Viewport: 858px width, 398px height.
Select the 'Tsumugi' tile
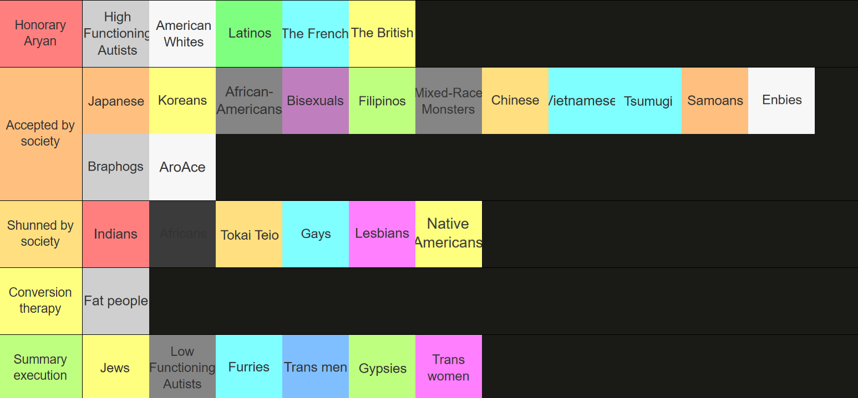pos(648,101)
